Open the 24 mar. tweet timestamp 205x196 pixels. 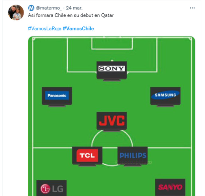point(74,8)
